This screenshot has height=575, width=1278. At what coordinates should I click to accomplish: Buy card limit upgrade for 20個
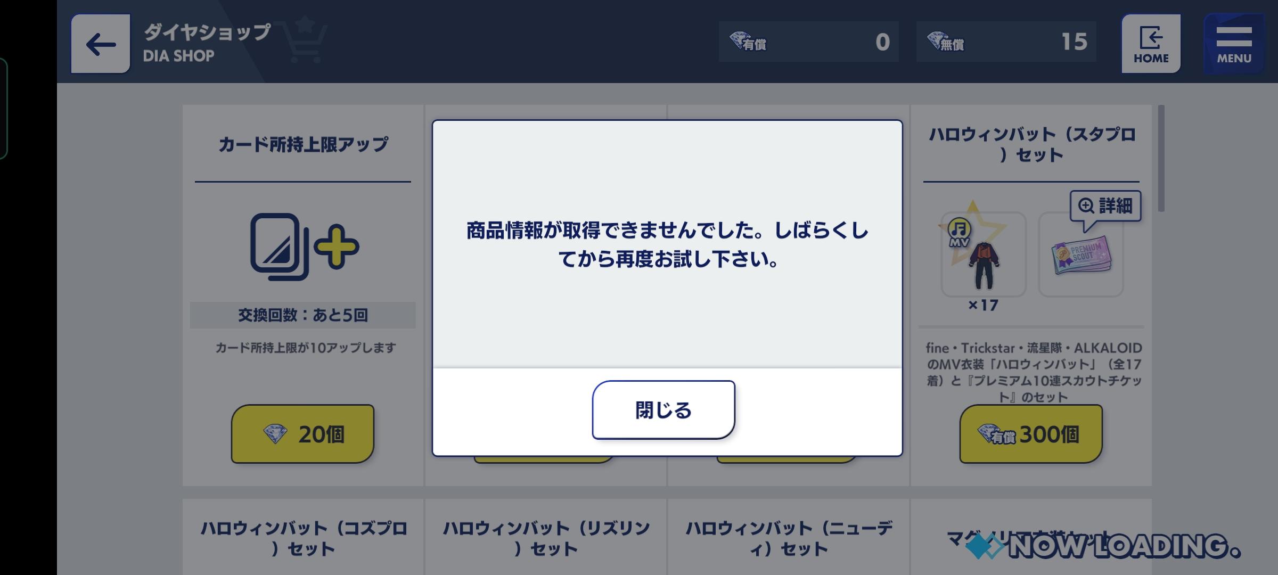click(x=302, y=434)
